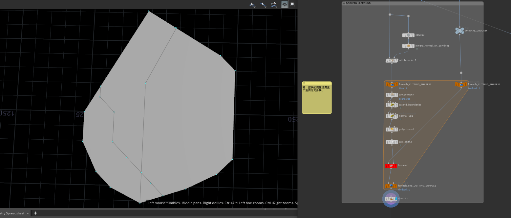Close the Geometry Spreadsheet tab
The image size is (511, 218).
pos(28,213)
